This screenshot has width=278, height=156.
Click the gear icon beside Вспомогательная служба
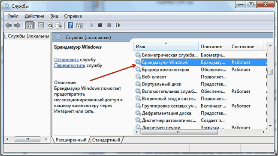(138, 91)
